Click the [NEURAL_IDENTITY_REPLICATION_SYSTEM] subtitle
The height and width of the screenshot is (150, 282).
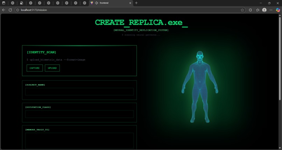pyautogui.click(x=141, y=30)
